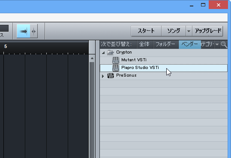Expand the PreSonus vendor group

tap(103, 76)
